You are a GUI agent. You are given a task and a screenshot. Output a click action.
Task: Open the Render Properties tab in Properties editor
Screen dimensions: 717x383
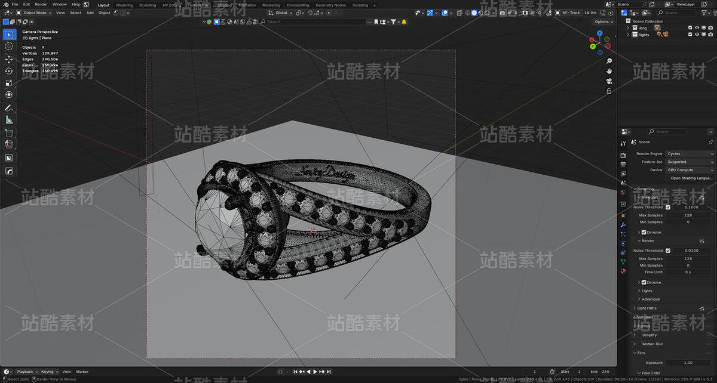(623, 154)
